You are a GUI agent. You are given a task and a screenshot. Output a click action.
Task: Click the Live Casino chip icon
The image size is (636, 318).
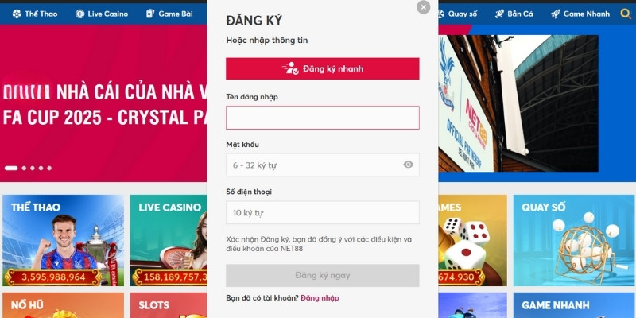point(80,14)
